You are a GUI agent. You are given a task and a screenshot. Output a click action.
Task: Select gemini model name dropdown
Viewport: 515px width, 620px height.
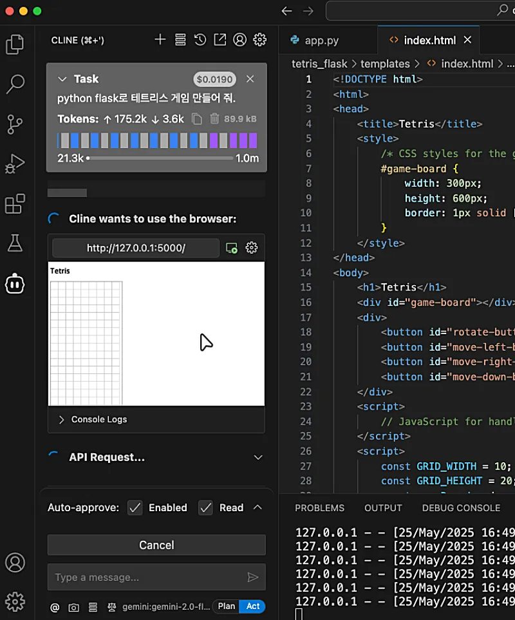[166, 607]
